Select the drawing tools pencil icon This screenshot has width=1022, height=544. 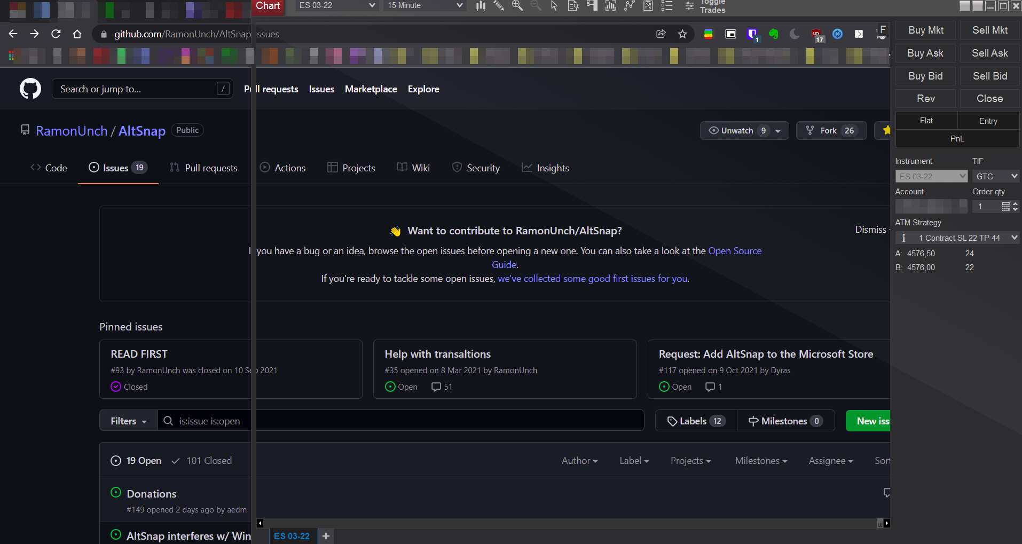[499, 6]
